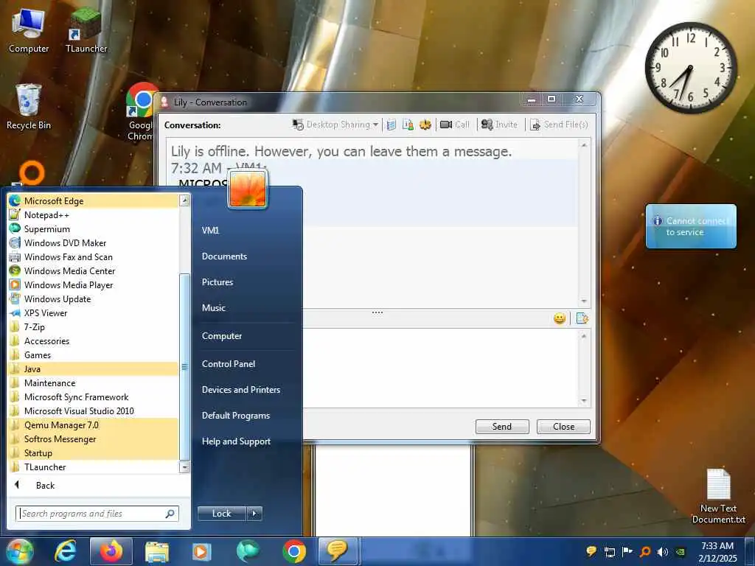Image resolution: width=755 pixels, height=566 pixels.
Task: Click Send File(s) in conversation toolbar
Action: (x=559, y=125)
